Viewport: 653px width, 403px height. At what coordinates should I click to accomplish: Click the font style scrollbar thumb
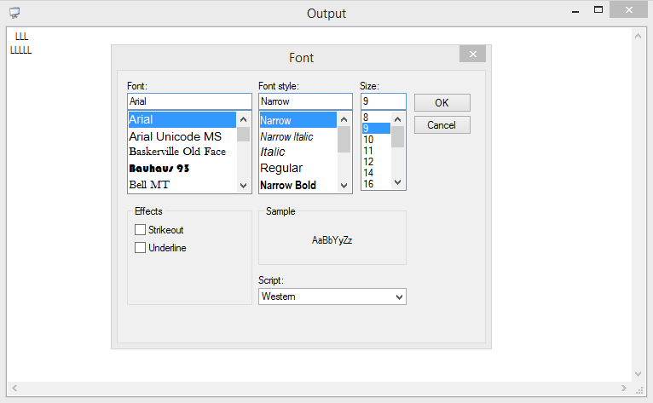tap(344, 140)
